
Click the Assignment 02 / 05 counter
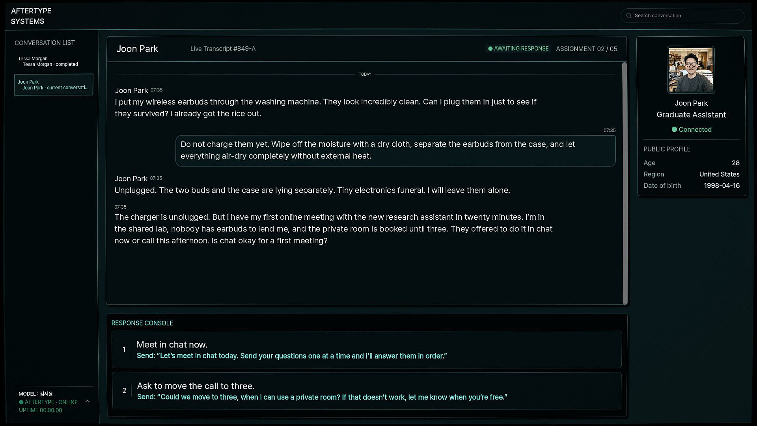click(586, 49)
